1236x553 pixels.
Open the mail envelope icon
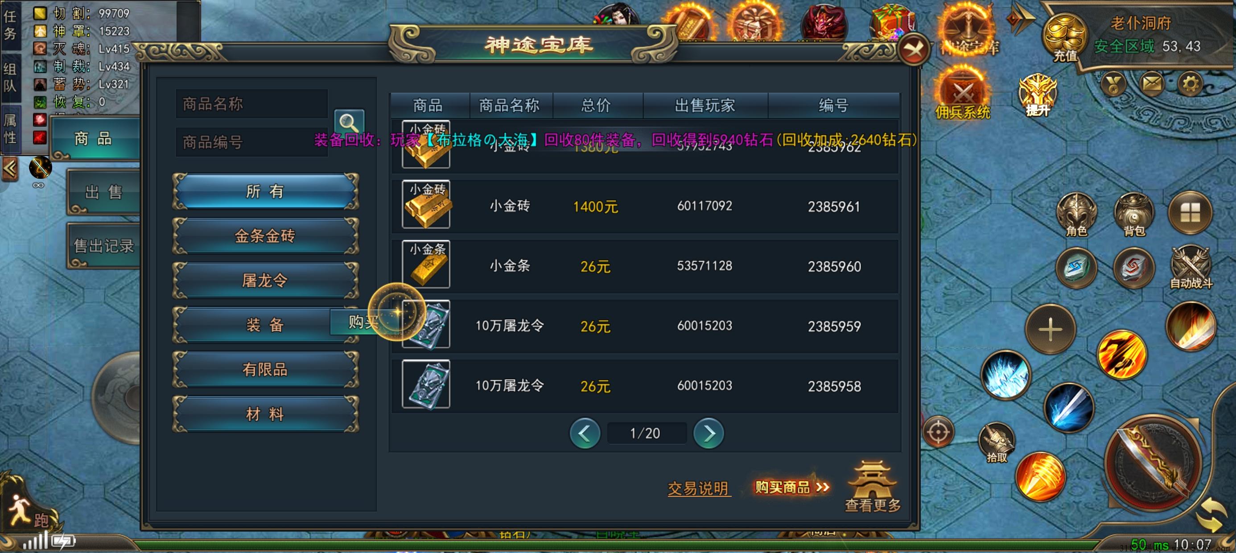[x=1152, y=84]
